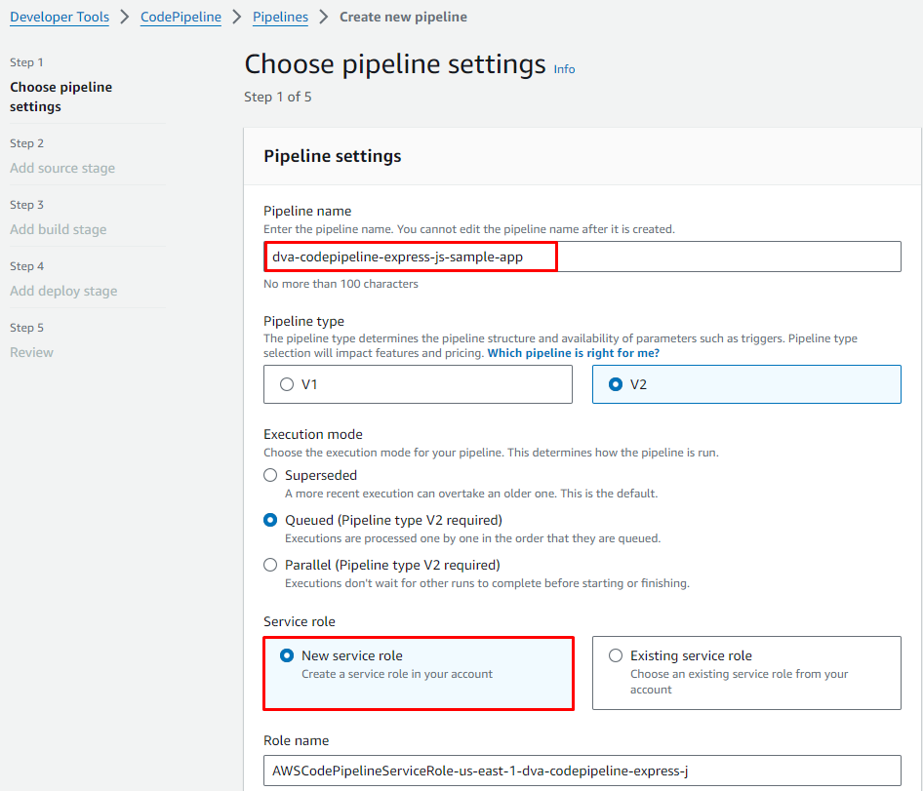Jump to Add build stage step

pyautogui.click(x=59, y=229)
